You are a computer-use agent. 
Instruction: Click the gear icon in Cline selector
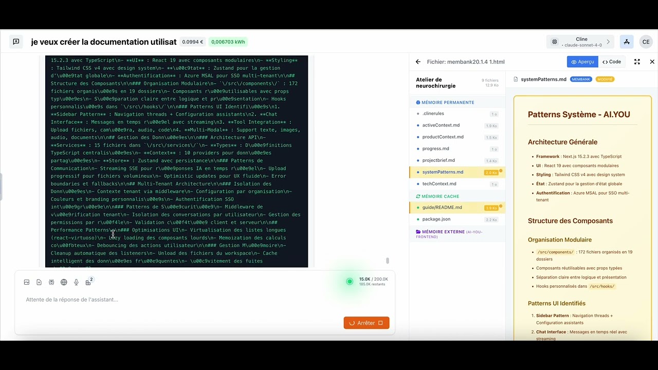[555, 42]
